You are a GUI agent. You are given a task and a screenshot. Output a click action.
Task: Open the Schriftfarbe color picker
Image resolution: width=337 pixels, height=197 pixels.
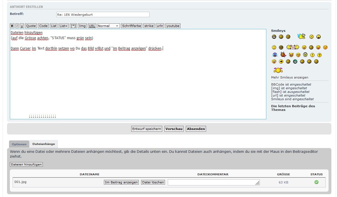click(x=131, y=26)
